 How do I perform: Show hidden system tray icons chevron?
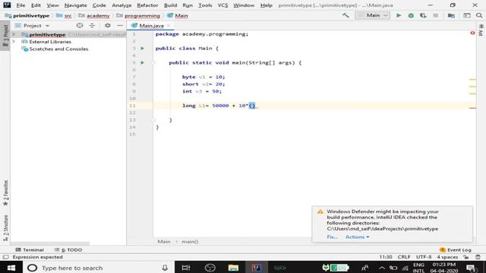[382, 268]
